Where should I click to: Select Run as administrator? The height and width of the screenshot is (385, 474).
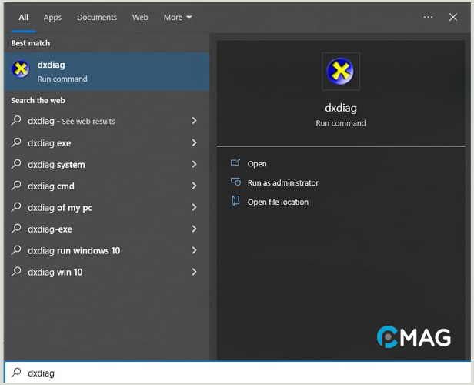[x=282, y=182]
